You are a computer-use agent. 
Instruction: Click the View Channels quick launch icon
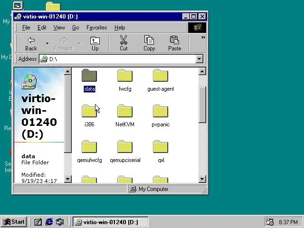(60, 222)
